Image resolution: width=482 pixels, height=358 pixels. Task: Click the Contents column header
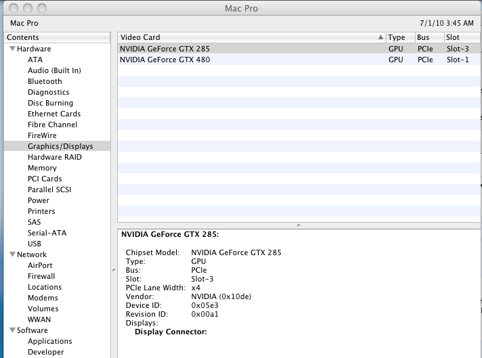click(x=57, y=37)
